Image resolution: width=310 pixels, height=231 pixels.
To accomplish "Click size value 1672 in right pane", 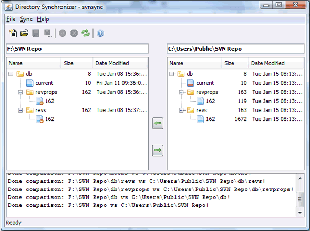I will point(241,119).
